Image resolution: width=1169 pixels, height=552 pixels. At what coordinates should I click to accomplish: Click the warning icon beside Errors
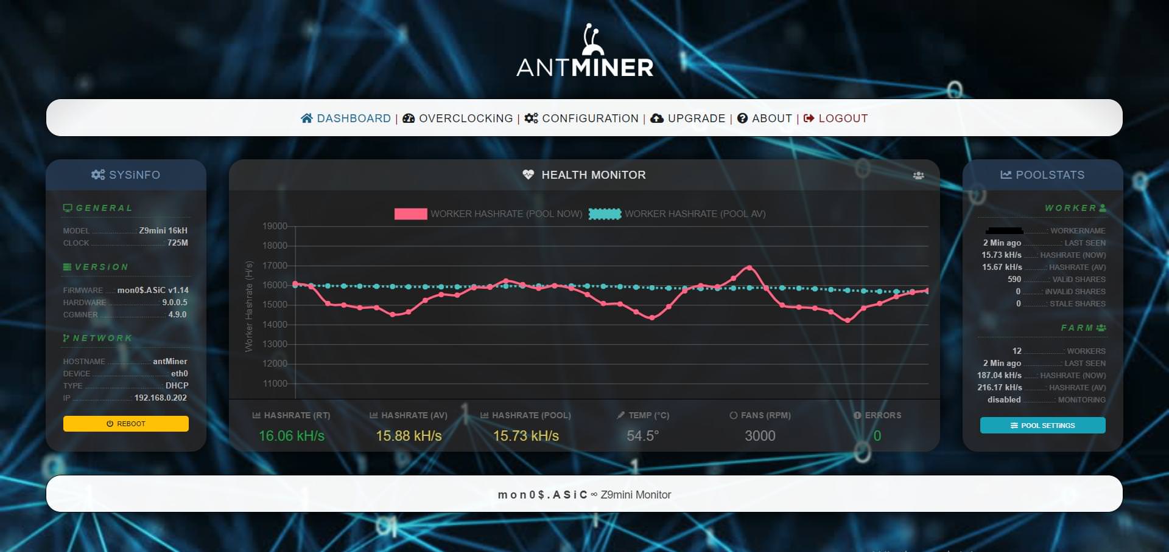(857, 415)
